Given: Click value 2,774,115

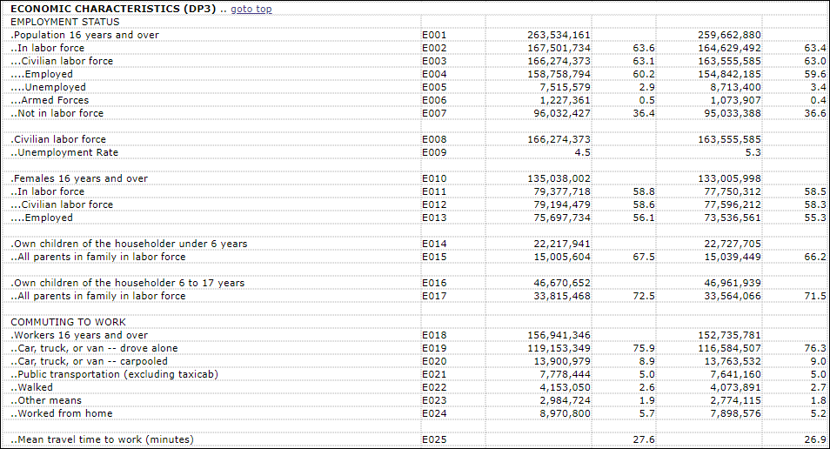Looking at the screenshot, I should [x=736, y=400].
